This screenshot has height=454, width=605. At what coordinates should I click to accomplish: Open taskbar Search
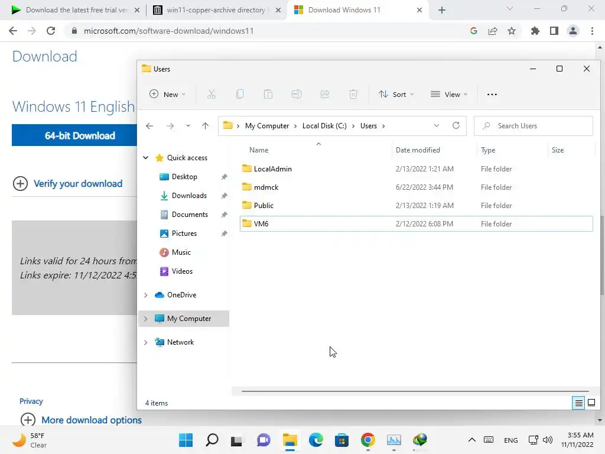(212, 440)
